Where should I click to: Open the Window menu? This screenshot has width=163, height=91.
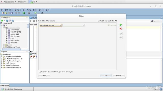coord(42,10)
